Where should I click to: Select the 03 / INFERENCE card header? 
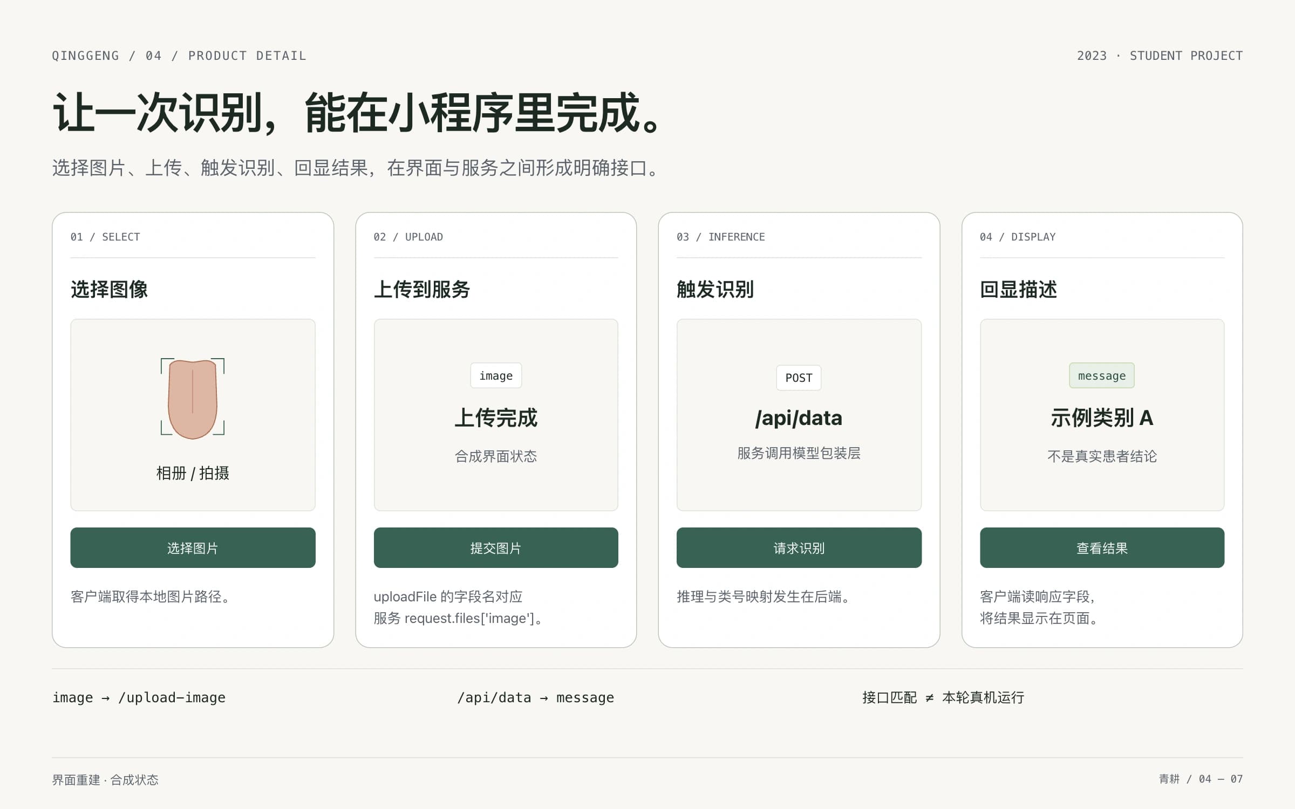tap(721, 237)
